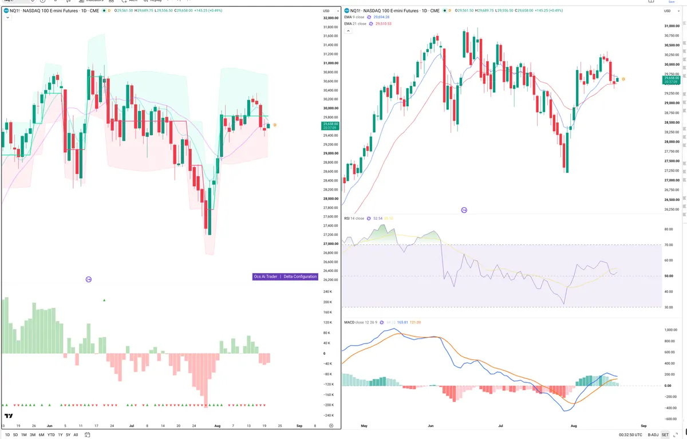The width and height of the screenshot is (687, 439).
Task: Open time axis settings gear in left chart
Action: 331,426
